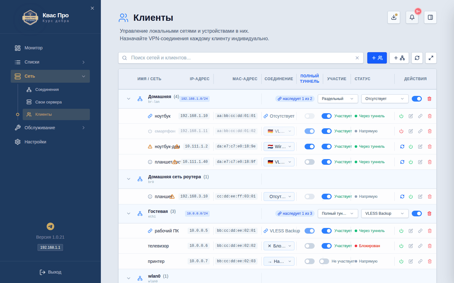The width and height of the screenshot is (454, 283).
Task: Open the Раздельный tunnel mode dropdown
Action: (x=338, y=99)
